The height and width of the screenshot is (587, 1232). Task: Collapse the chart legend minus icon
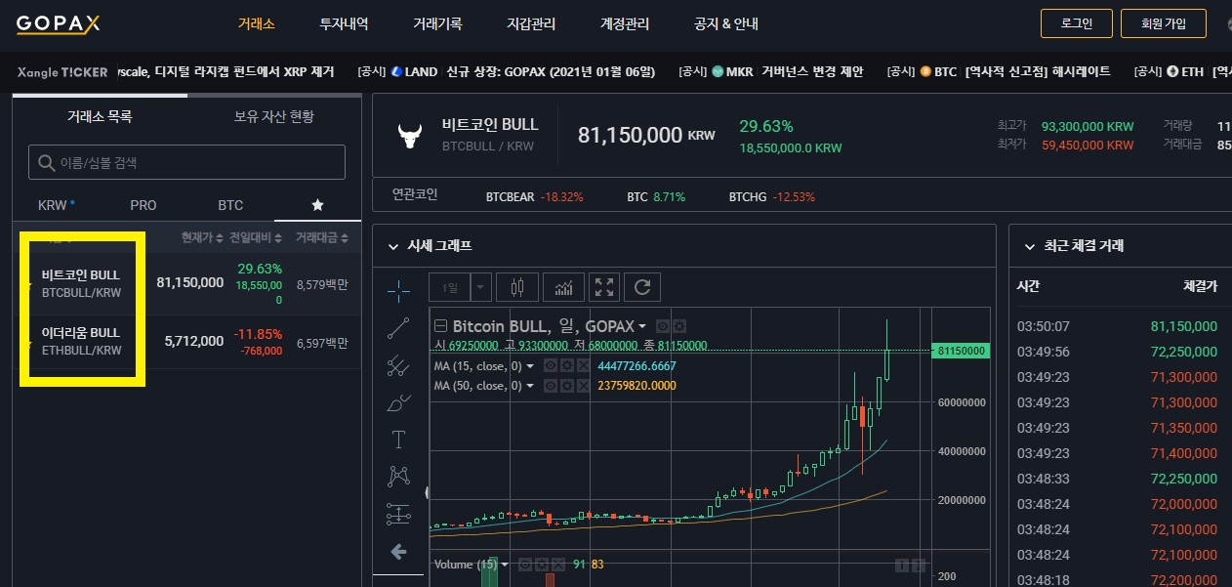[x=440, y=326]
